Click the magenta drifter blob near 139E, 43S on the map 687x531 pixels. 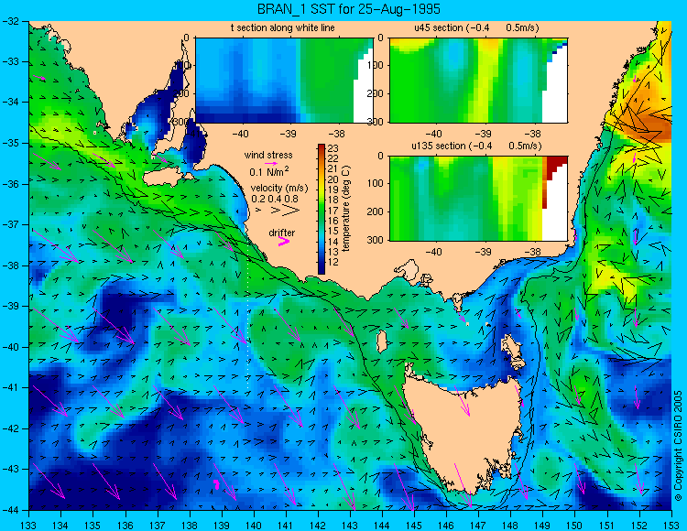click(x=216, y=483)
